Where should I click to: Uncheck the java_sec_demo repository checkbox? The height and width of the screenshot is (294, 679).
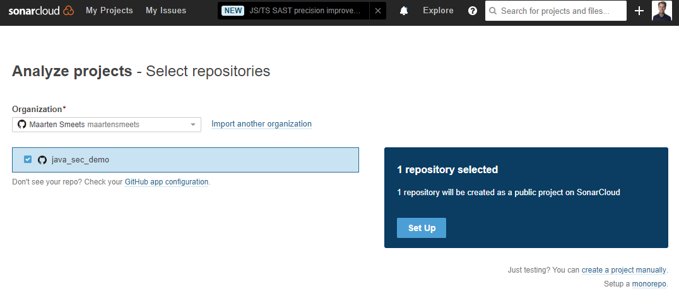click(x=28, y=159)
